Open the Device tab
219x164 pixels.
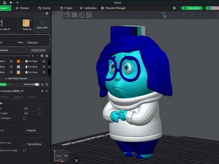44,8
